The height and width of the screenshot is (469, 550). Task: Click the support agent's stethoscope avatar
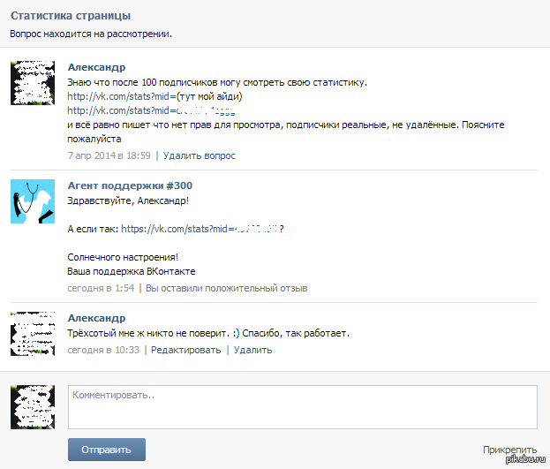tap(33, 201)
